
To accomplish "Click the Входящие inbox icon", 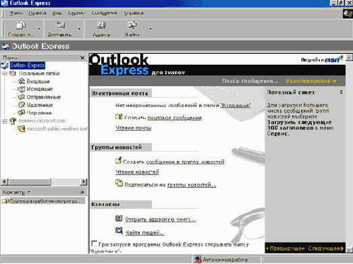I will point(22,81).
